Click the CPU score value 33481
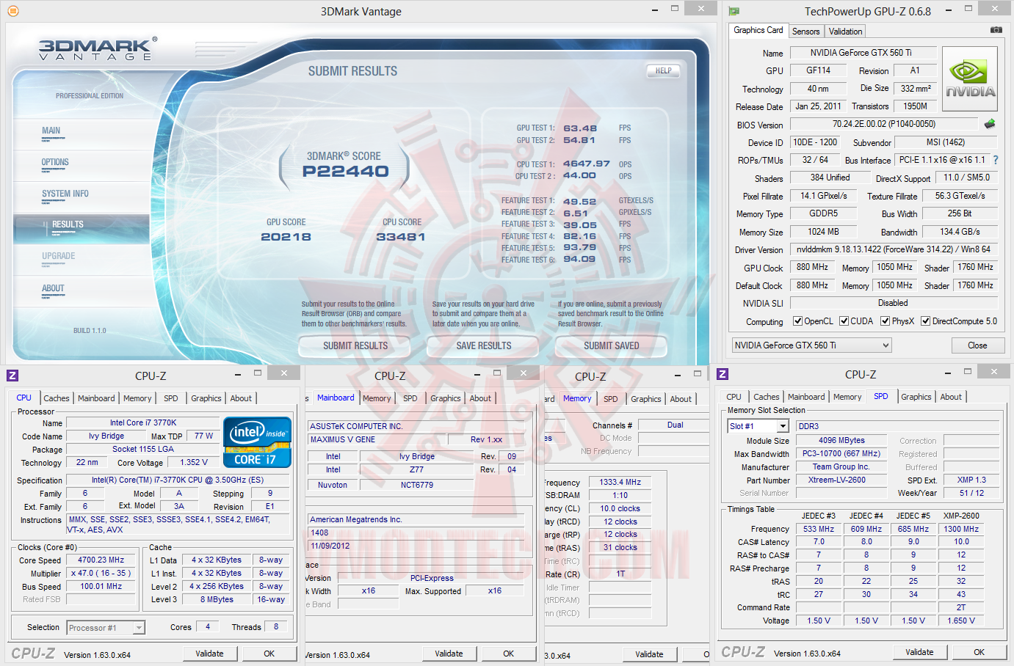 click(x=401, y=237)
